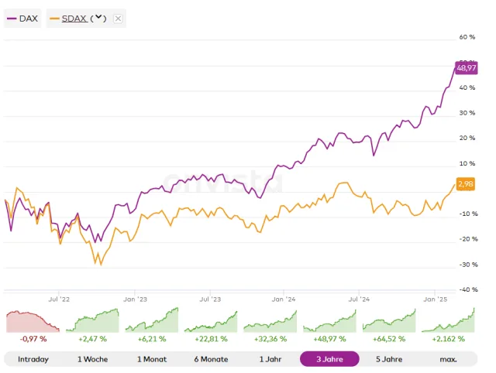The image size is (496, 373).
Task: Open the red intraday sparkline thumbnail
Action: [33, 322]
